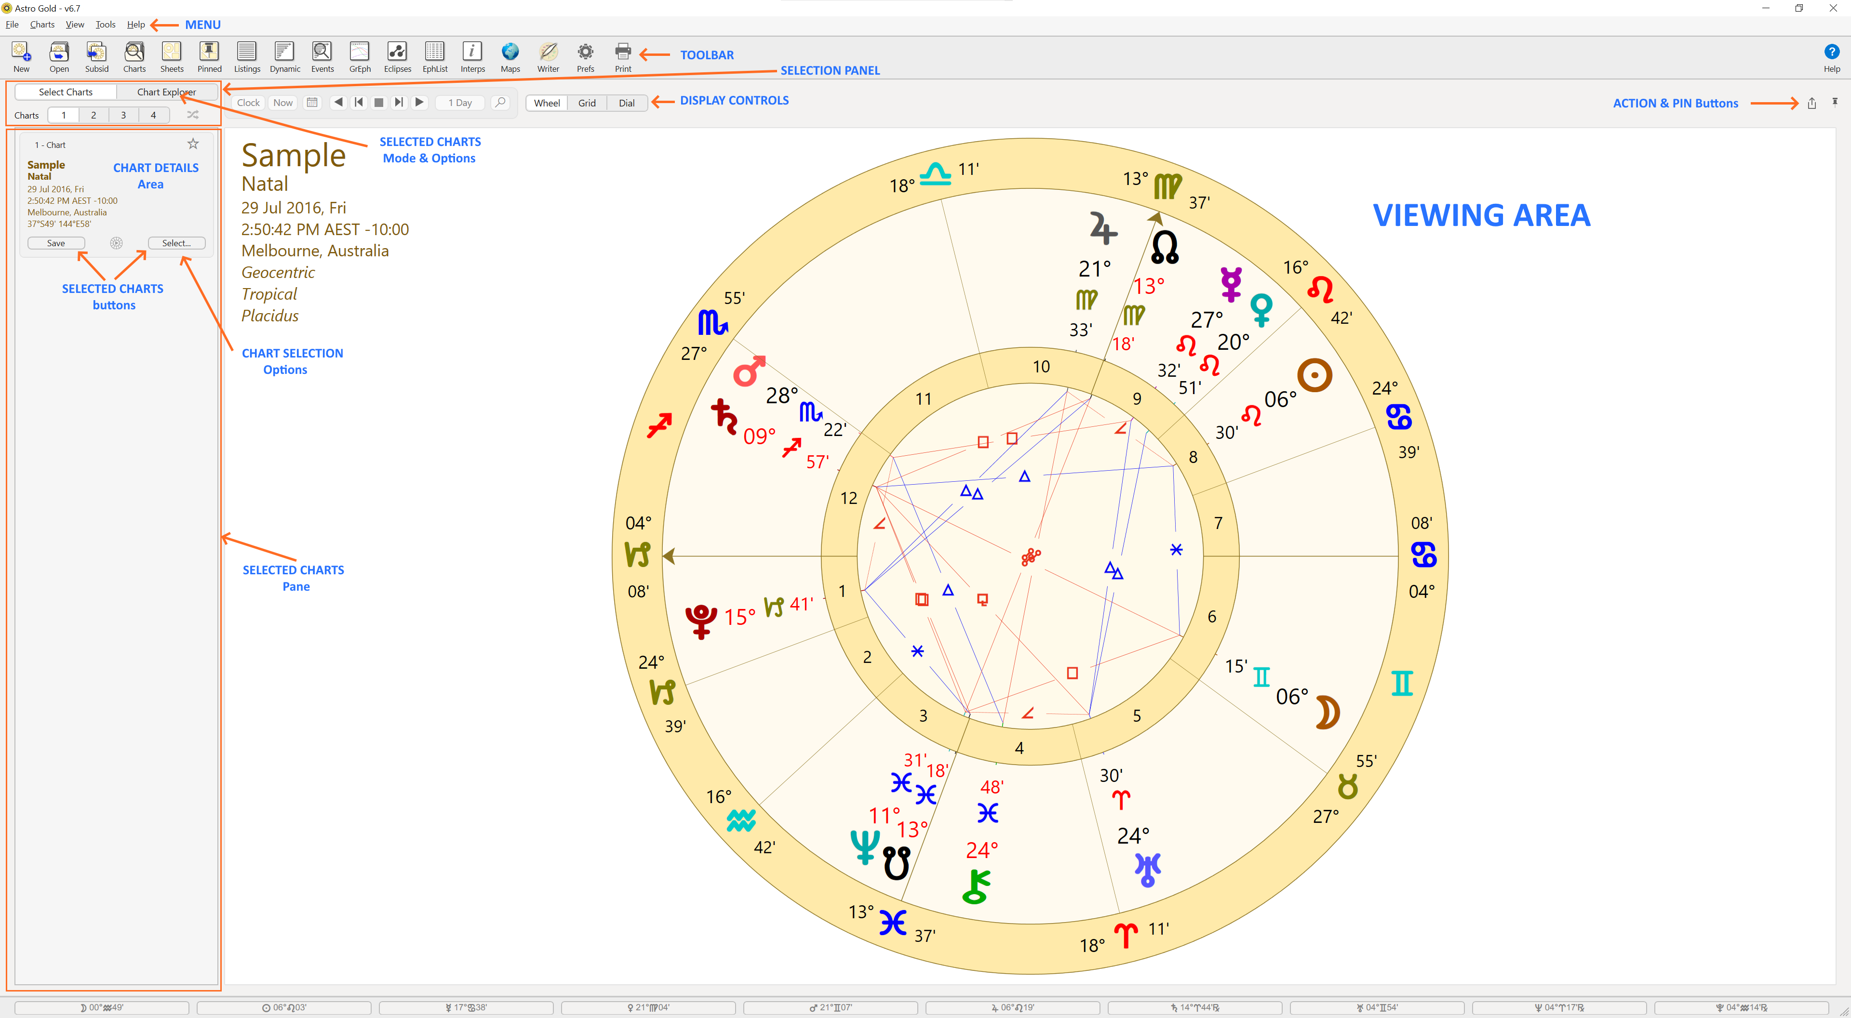This screenshot has width=1851, height=1018.
Task: Click Jupiter position in status bar
Action: pos(1012,1007)
